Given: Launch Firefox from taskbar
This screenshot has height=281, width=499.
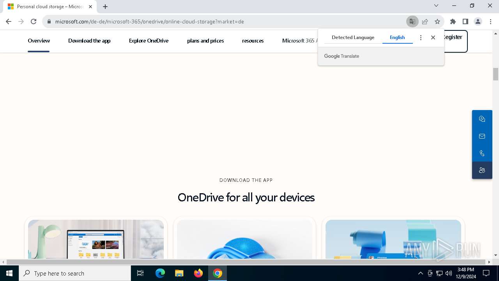Looking at the screenshot, I should (198, 273).
